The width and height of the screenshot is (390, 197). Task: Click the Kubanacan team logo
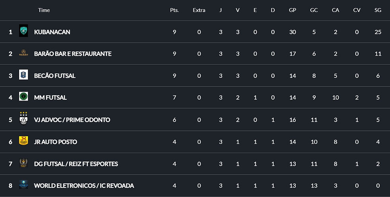[23, 31]
